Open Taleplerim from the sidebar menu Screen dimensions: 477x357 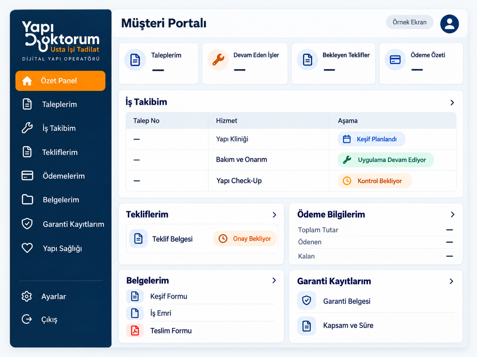click(x=60, y=104)
